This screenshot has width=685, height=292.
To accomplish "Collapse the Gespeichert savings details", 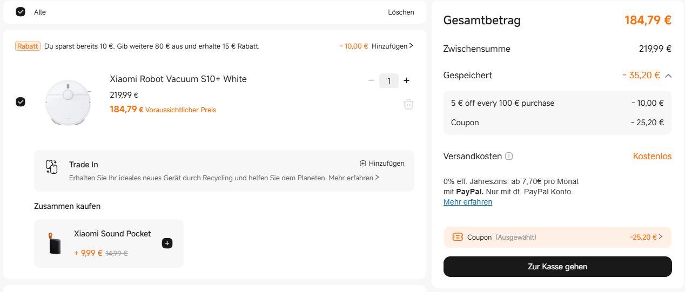I will [x=668, y=76].
